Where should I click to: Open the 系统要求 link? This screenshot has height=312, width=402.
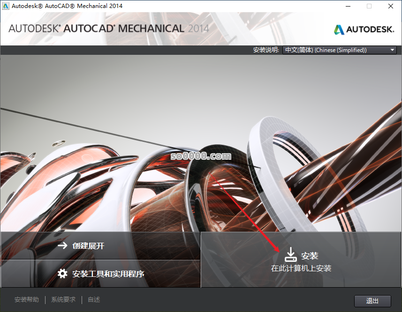(63, 300)
